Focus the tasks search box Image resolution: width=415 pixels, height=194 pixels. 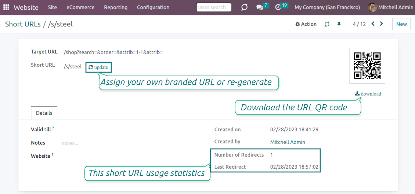[x=214, y=7]
